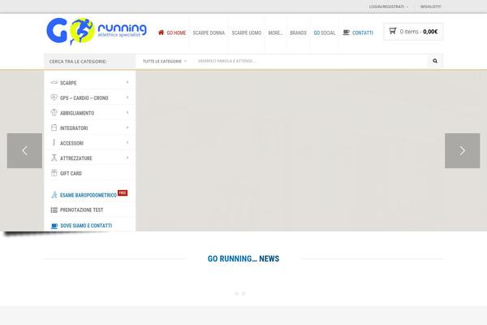Image resolution: width=487 pixels, height=325 pixels.
Task: Click the Abbigliamento category text
Action: click(77, 113)
